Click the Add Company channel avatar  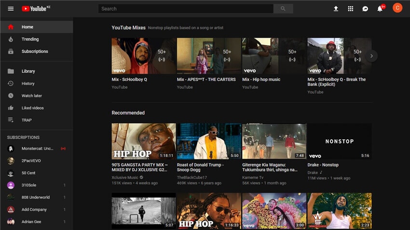pyautogui.click(x=11, y=210)
